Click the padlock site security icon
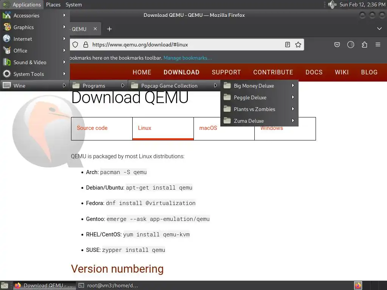387x290 pixels. (x=86, y=45)
